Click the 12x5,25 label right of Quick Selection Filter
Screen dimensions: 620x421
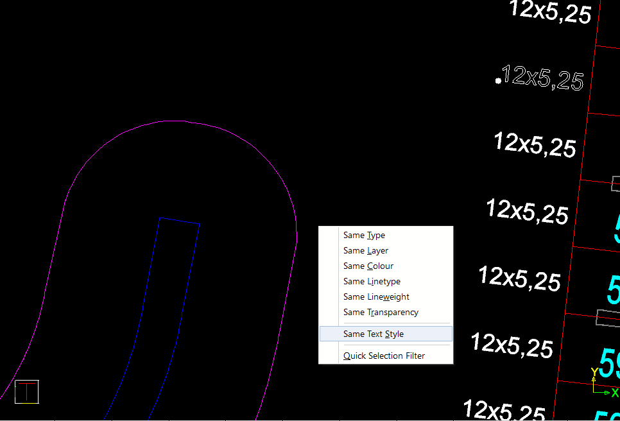512,345
